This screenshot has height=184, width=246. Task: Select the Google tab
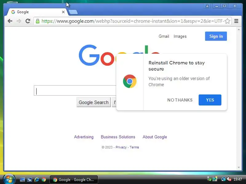[x=37, y=12]
